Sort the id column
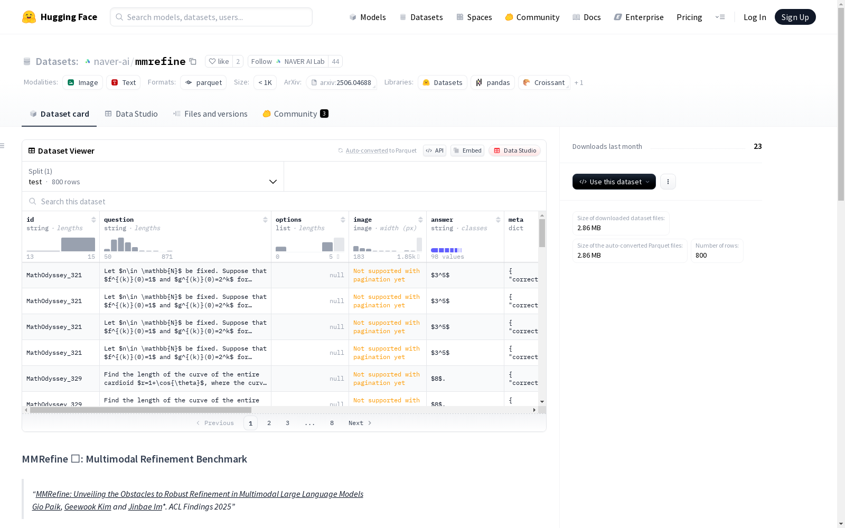The height and width of the screenshot is (528, 845). 93,220
